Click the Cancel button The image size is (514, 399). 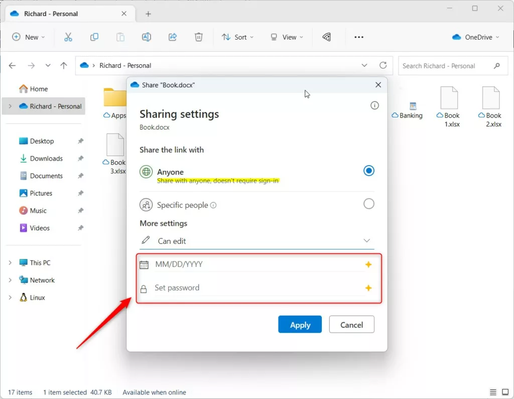[351, 324]
